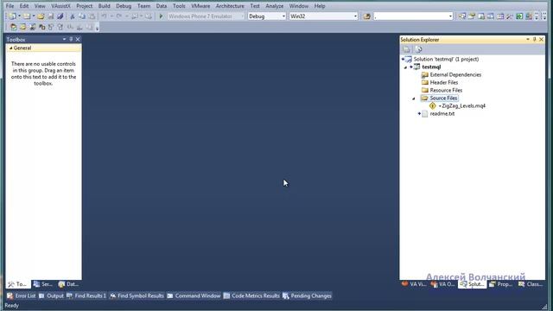Open the Find combo box dropdown
This screenshot has height=311, width=553.
point(450,16)
